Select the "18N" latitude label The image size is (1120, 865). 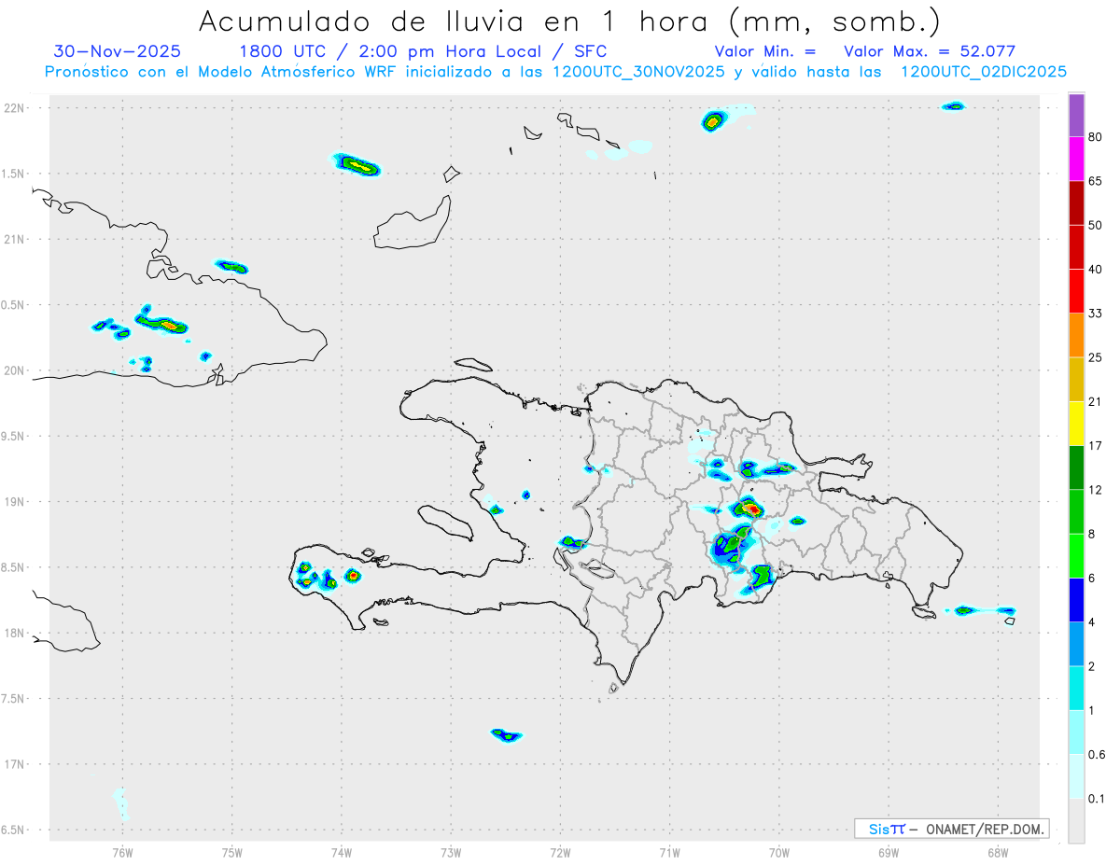click(x=16, y=634)
